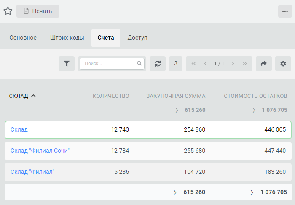Select the Счета tab
This screenshot has height=205, width=295.
[x=106, y=38]
